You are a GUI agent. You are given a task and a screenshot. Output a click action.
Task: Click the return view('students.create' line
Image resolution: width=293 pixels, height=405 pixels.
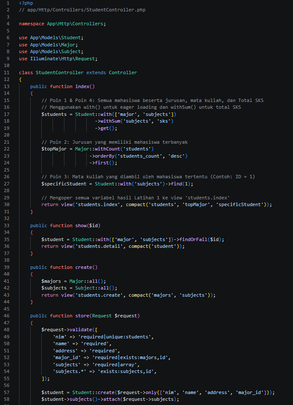pos(128,295)
